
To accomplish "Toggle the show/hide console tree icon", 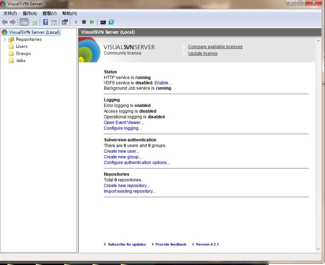I will tap(24, 22).
